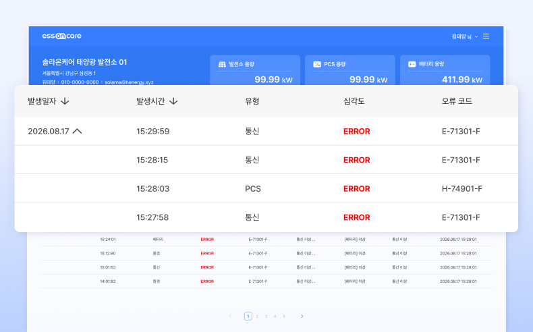Click the 14:01:82 time in background table
This screenshot has width=533, height=332.
(108, 281)
